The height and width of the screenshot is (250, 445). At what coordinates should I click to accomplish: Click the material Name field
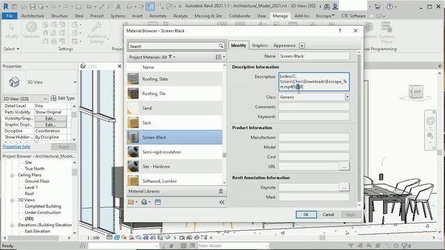pos(314,56)
